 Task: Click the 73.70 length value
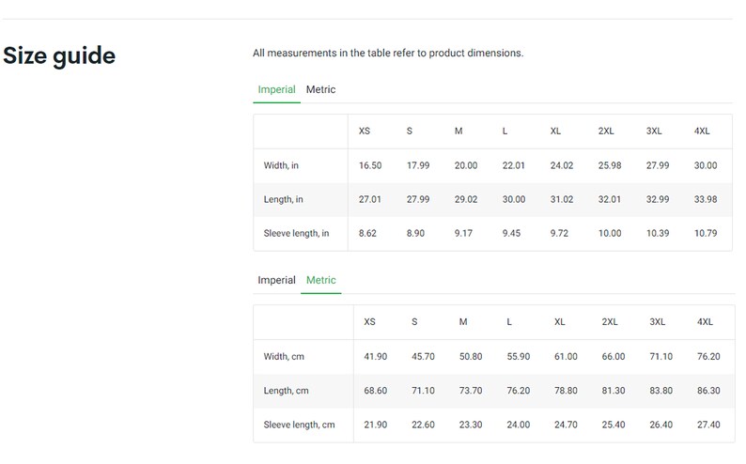pyautogui.click(x=471, y=391)
